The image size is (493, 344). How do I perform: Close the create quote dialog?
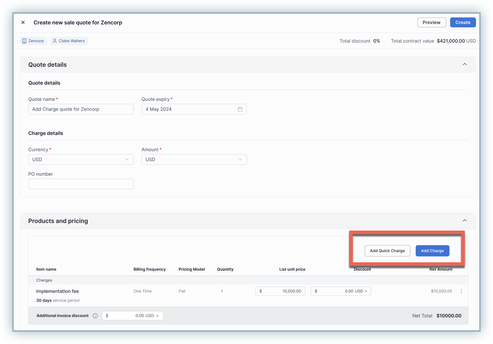click(23, 22)
